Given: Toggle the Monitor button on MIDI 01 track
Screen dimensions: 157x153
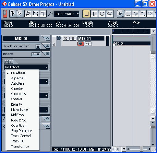Looking at the screenshot, I should (88, 44).
